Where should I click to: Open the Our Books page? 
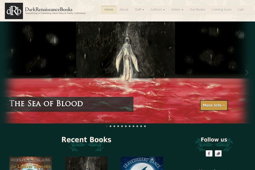point(198,10)
